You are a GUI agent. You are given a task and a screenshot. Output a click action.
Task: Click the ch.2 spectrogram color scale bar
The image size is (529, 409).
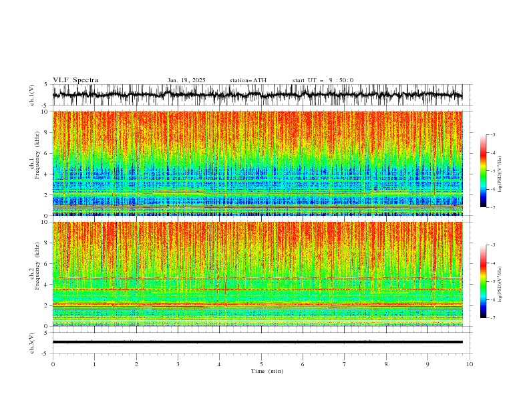[x=483, y=281]
